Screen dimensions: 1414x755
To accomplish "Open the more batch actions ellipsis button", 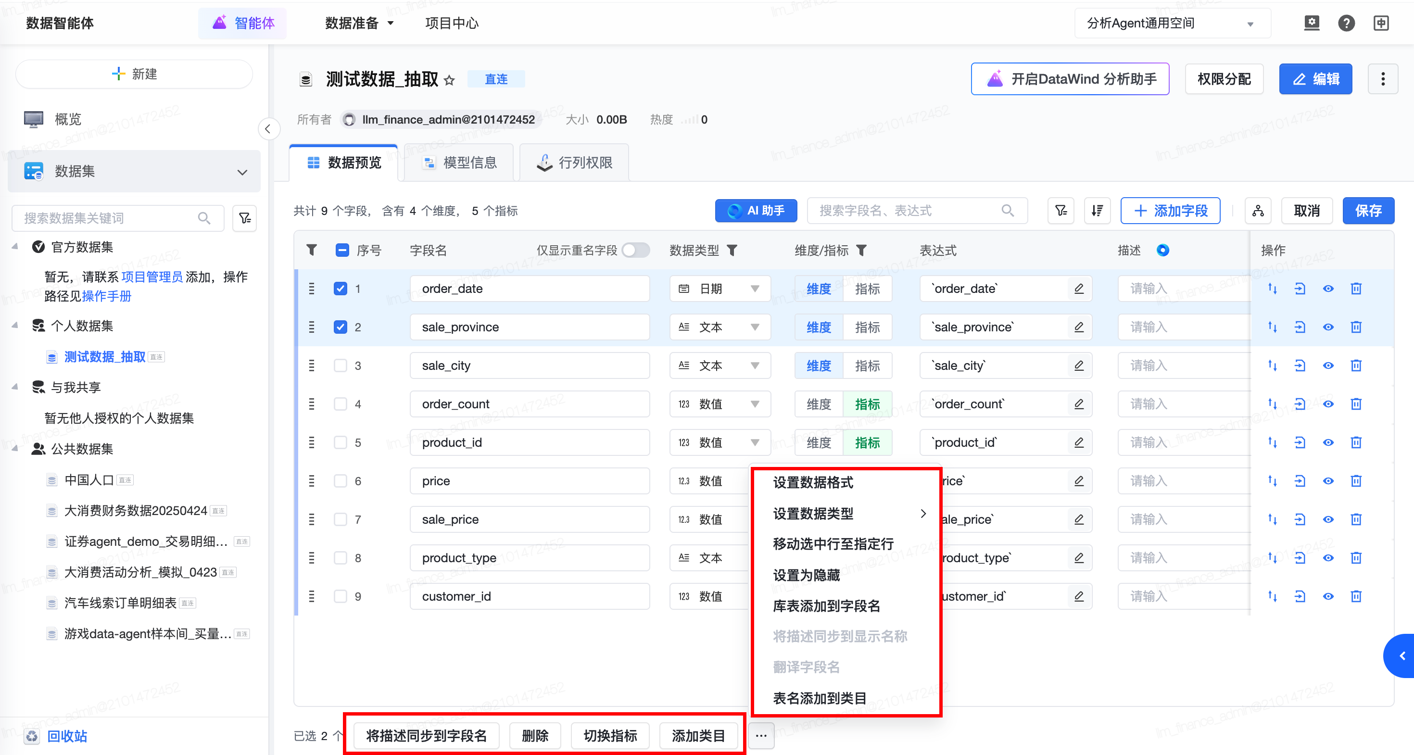I will (x=761, y=736).
